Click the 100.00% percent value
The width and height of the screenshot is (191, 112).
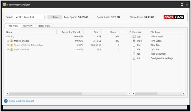point(79,36)
